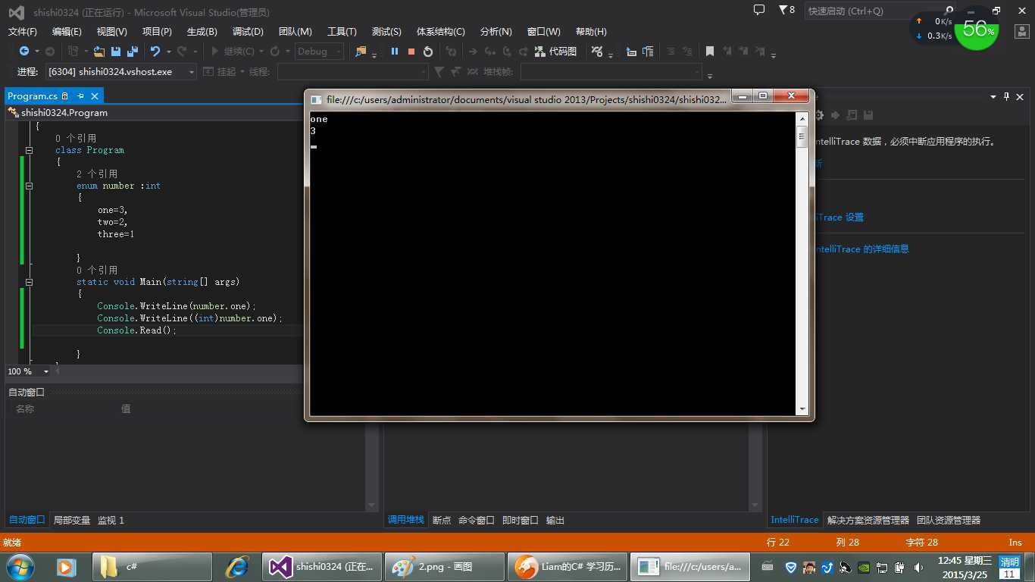Open the IntelliTrace 的详细信息 link
This screenshot has width=1035, height=582.
coord(861,249)
